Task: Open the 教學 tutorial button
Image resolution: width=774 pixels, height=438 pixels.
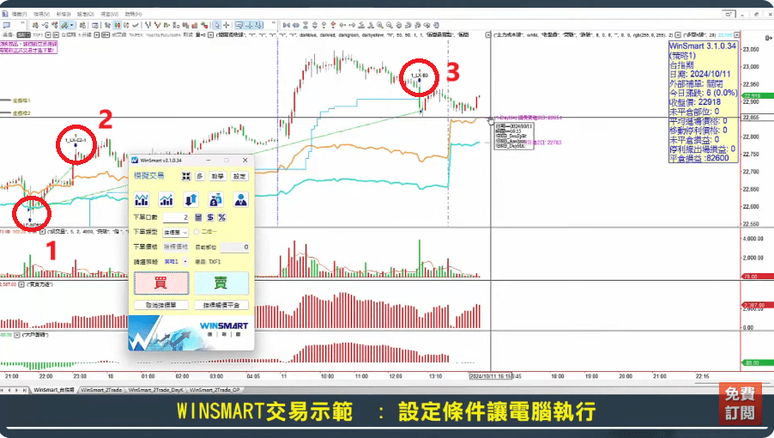Action: pos(217,176)
